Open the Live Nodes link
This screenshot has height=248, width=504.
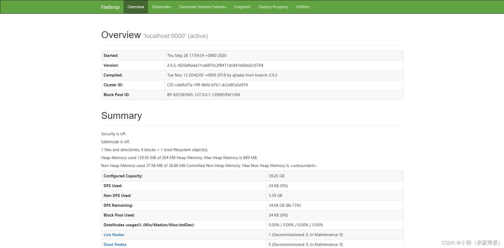coord(114,235)
